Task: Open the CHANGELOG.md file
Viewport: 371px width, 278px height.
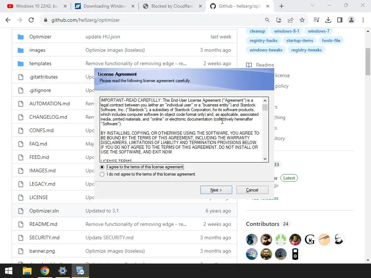Action: pyautogui.click(x=48, y=117)
